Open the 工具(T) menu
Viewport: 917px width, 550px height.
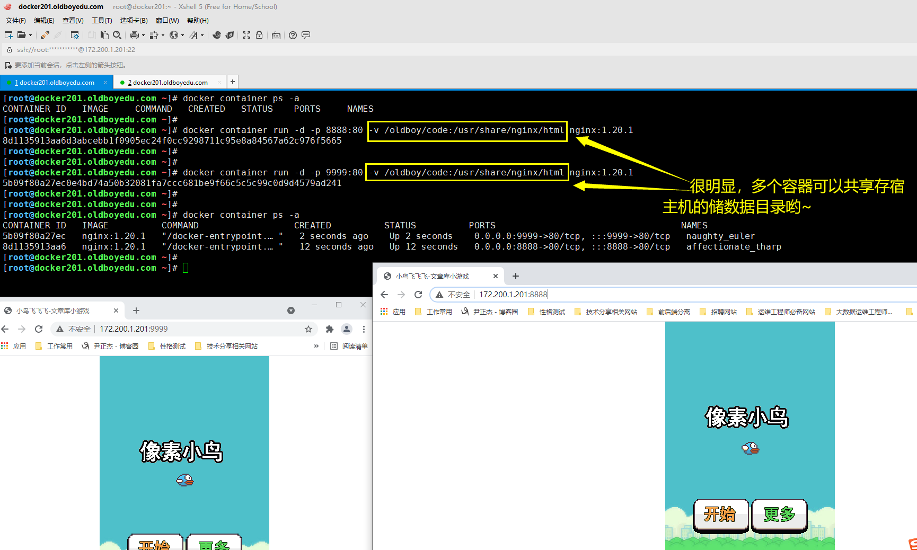coord(102,21)
